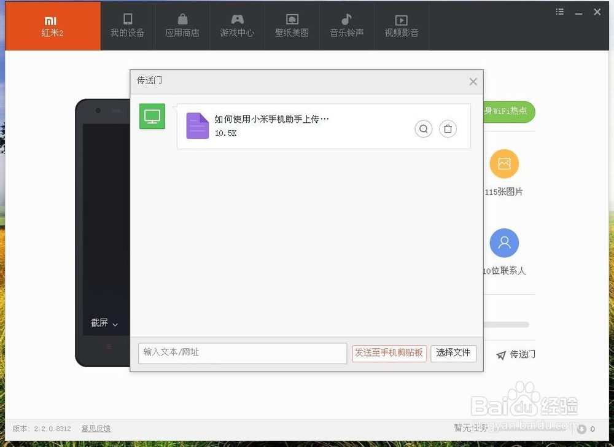This screenshot has width=614, height=447.
Task: Click the download tasks icon in status bar
Action: (x=581, y=429)
